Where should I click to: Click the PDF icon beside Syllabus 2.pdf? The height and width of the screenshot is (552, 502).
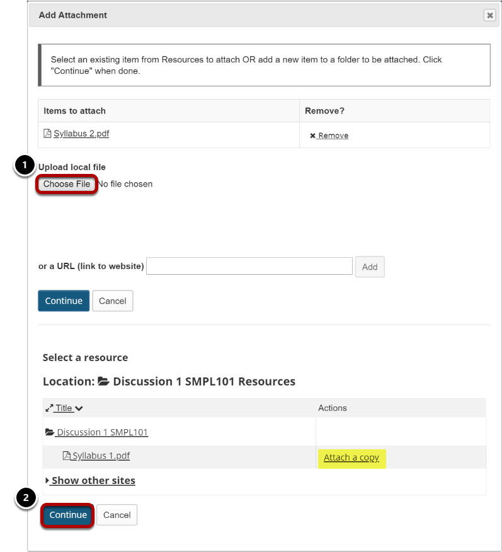47,134
